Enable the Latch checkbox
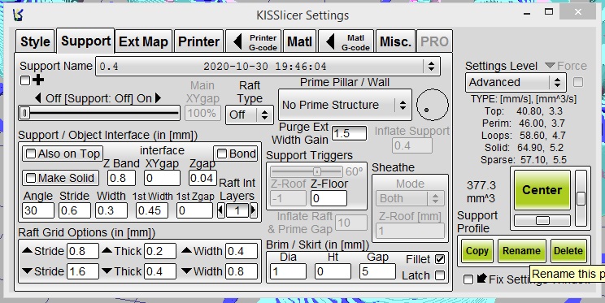605x303 pixels. 439,275
